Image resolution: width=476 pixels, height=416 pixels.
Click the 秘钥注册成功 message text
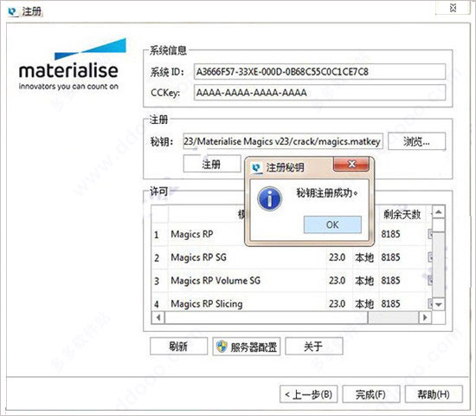[x=327, y=192]
